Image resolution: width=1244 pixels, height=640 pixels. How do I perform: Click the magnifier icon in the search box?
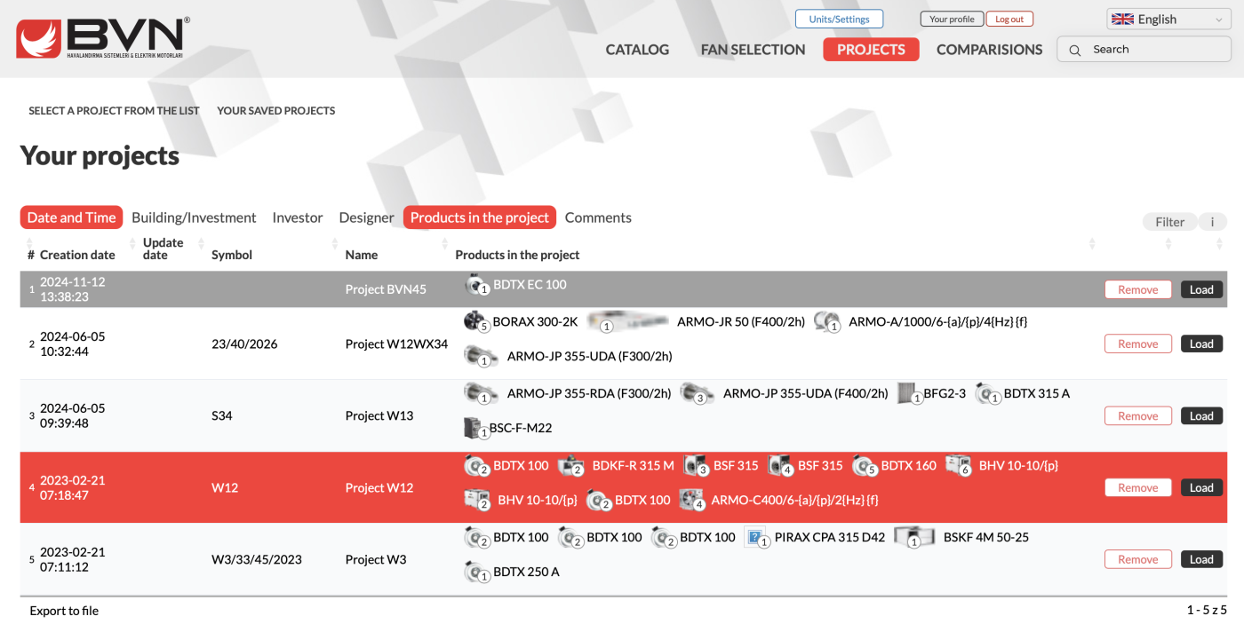pos(1074,51)
